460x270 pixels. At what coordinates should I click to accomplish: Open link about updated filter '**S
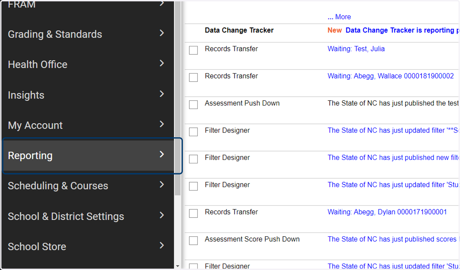click(x=393, y=130)
